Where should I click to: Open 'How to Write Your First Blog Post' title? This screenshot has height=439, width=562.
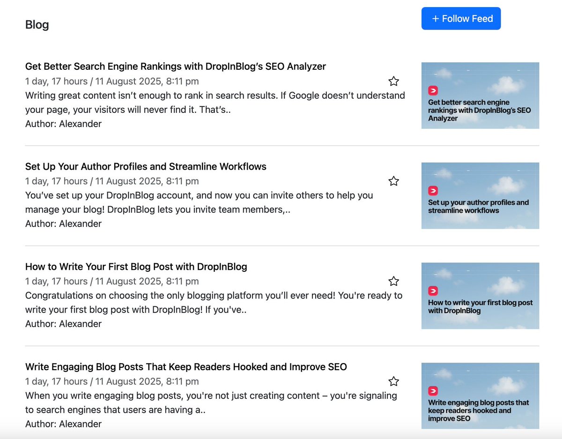coord(136,267)
